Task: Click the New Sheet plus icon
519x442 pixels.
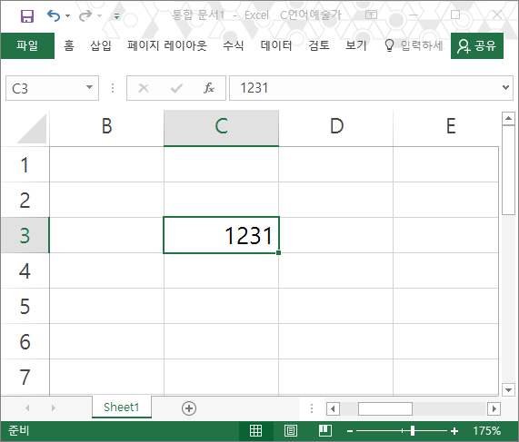Action: (x=189, y=408)
